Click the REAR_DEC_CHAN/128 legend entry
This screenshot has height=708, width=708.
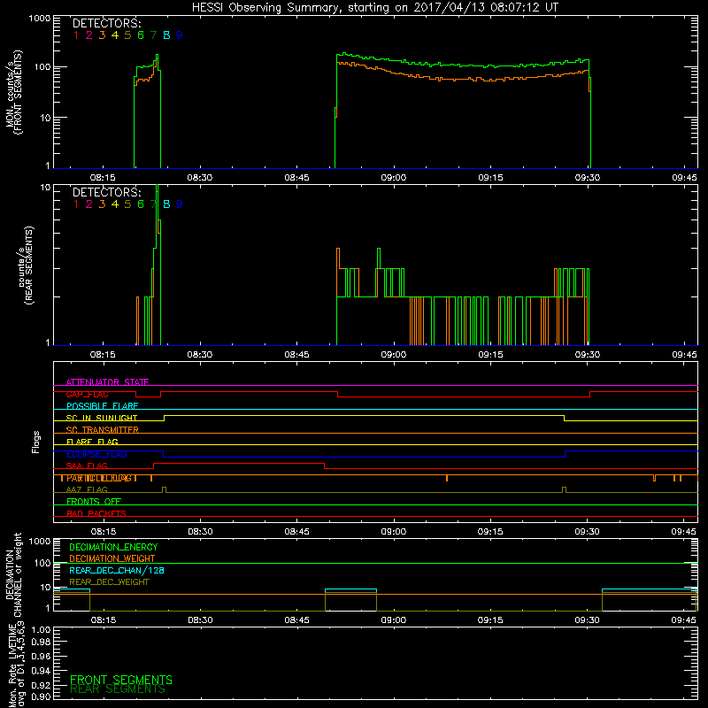tap(117, 570)
